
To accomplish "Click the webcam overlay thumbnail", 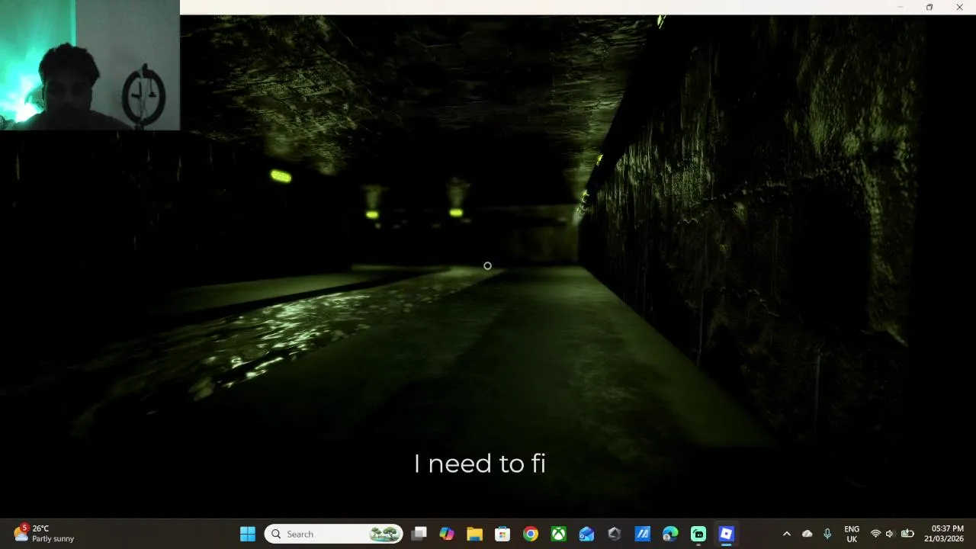I will [90, 65].
